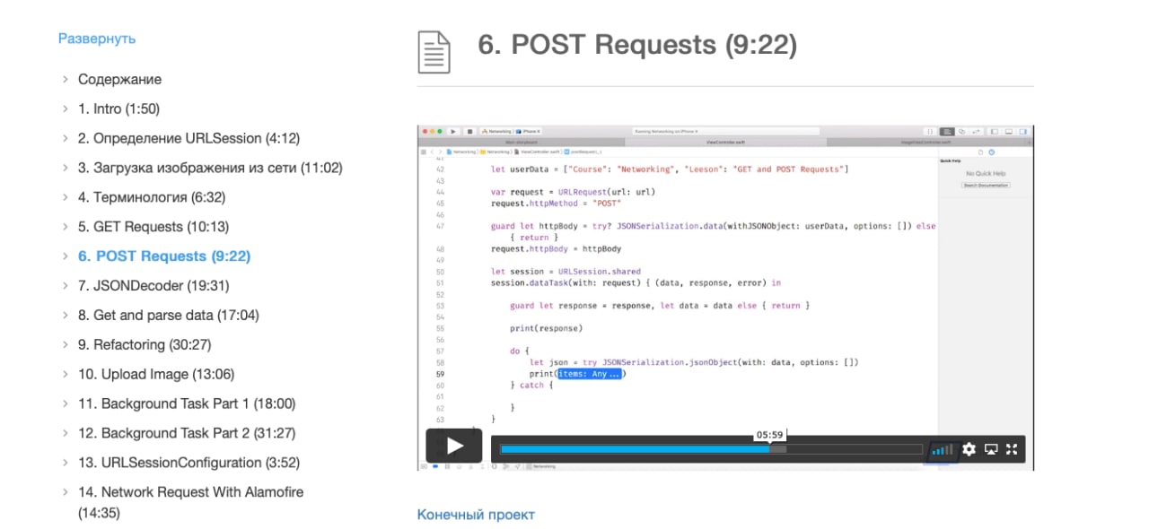Open lesson 10. Upload Image (13:06)
Screen dimensions: 1149x529
click(x=156, y=374)
